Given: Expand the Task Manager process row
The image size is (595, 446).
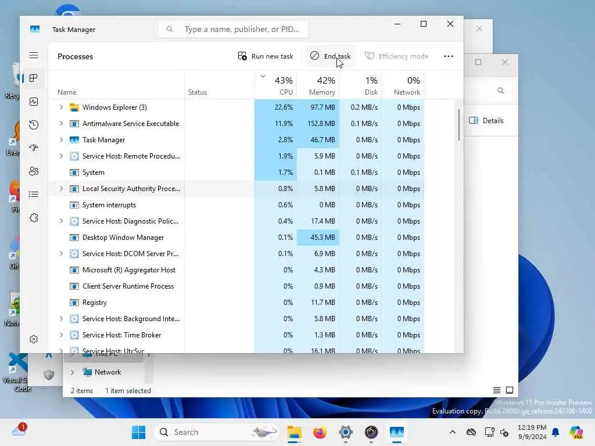Looking at the screenshot, I should (61, 140).
